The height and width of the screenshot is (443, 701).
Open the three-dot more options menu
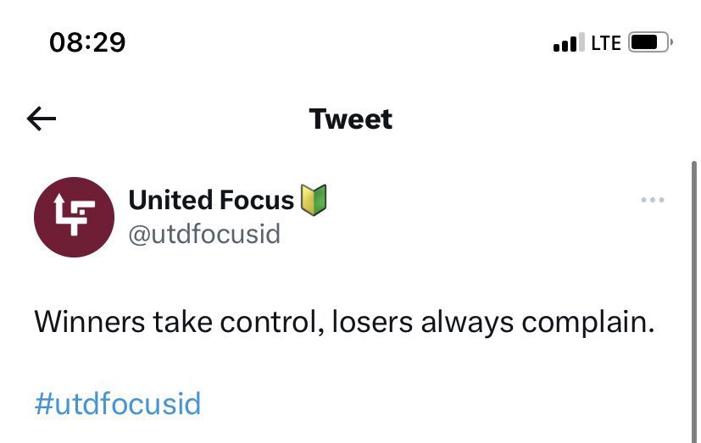click(x=653, y=200)
